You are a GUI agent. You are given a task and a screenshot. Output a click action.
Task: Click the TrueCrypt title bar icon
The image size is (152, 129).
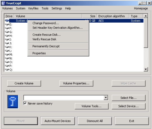(x=3, y=3)
